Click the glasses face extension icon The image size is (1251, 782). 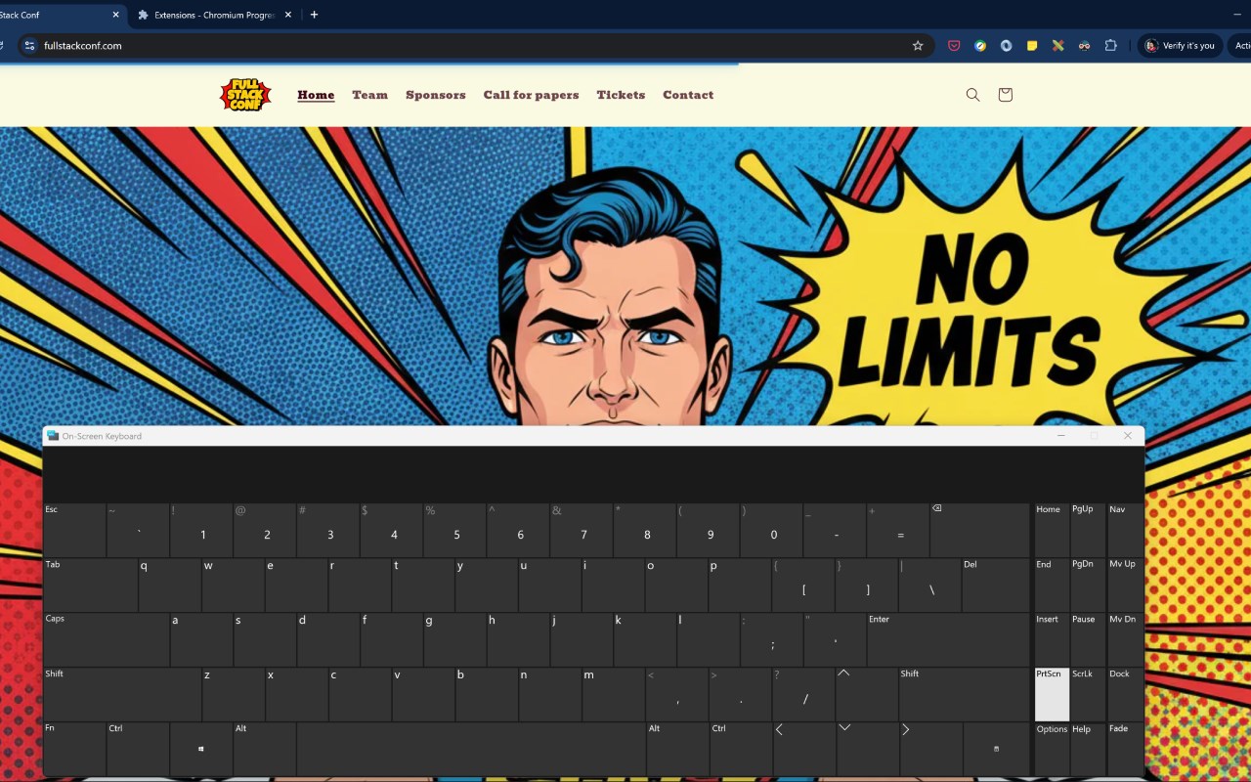(1084, 46)
